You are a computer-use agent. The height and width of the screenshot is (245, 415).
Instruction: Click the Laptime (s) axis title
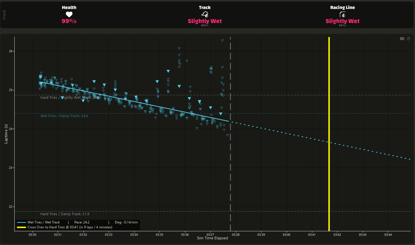click(x=6, y=134)
